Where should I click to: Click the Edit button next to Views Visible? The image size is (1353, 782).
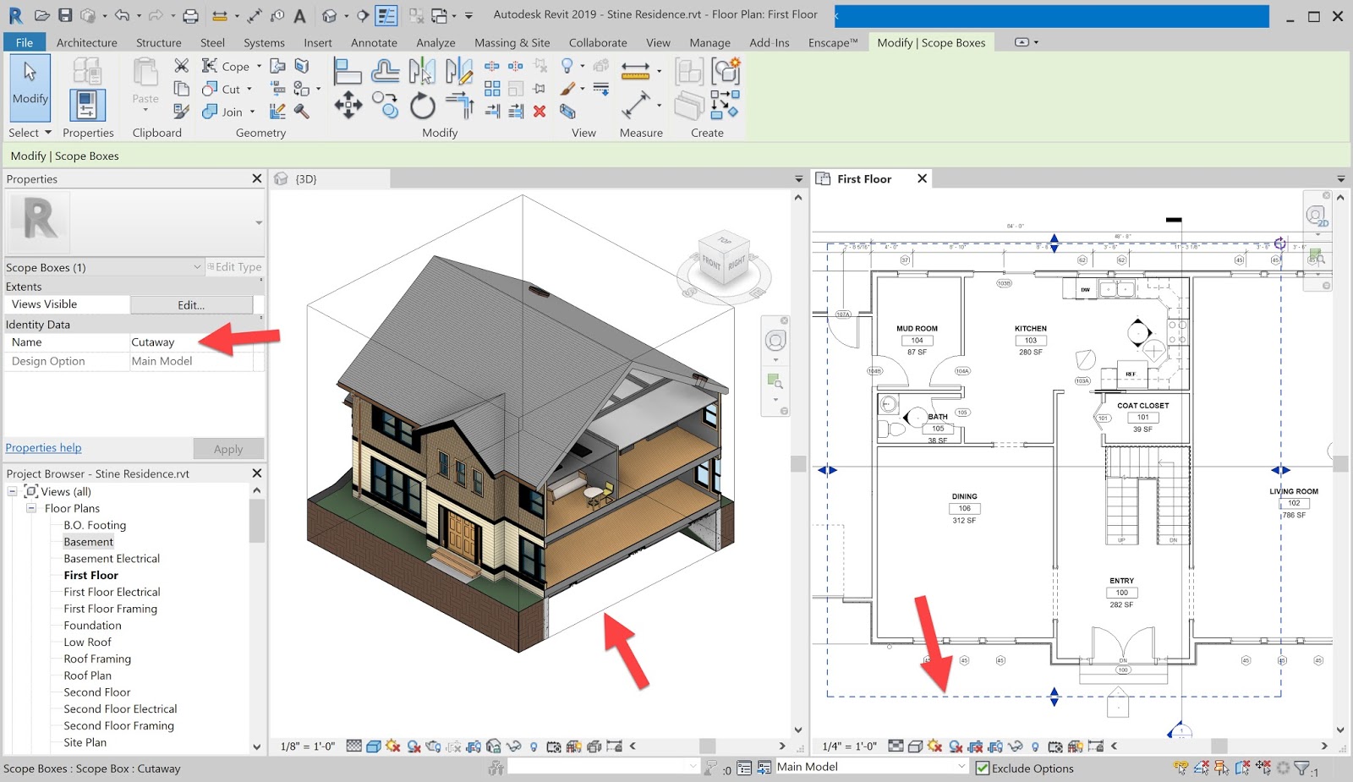(x=193, y=304)
